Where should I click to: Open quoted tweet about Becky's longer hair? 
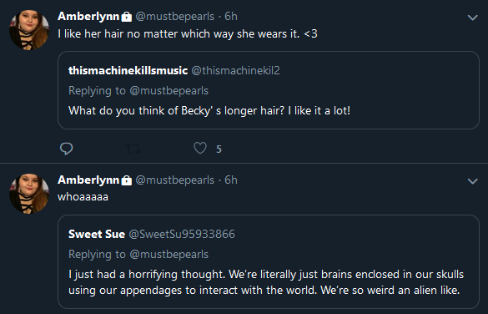pyautogui.click(x=269, y=90)
